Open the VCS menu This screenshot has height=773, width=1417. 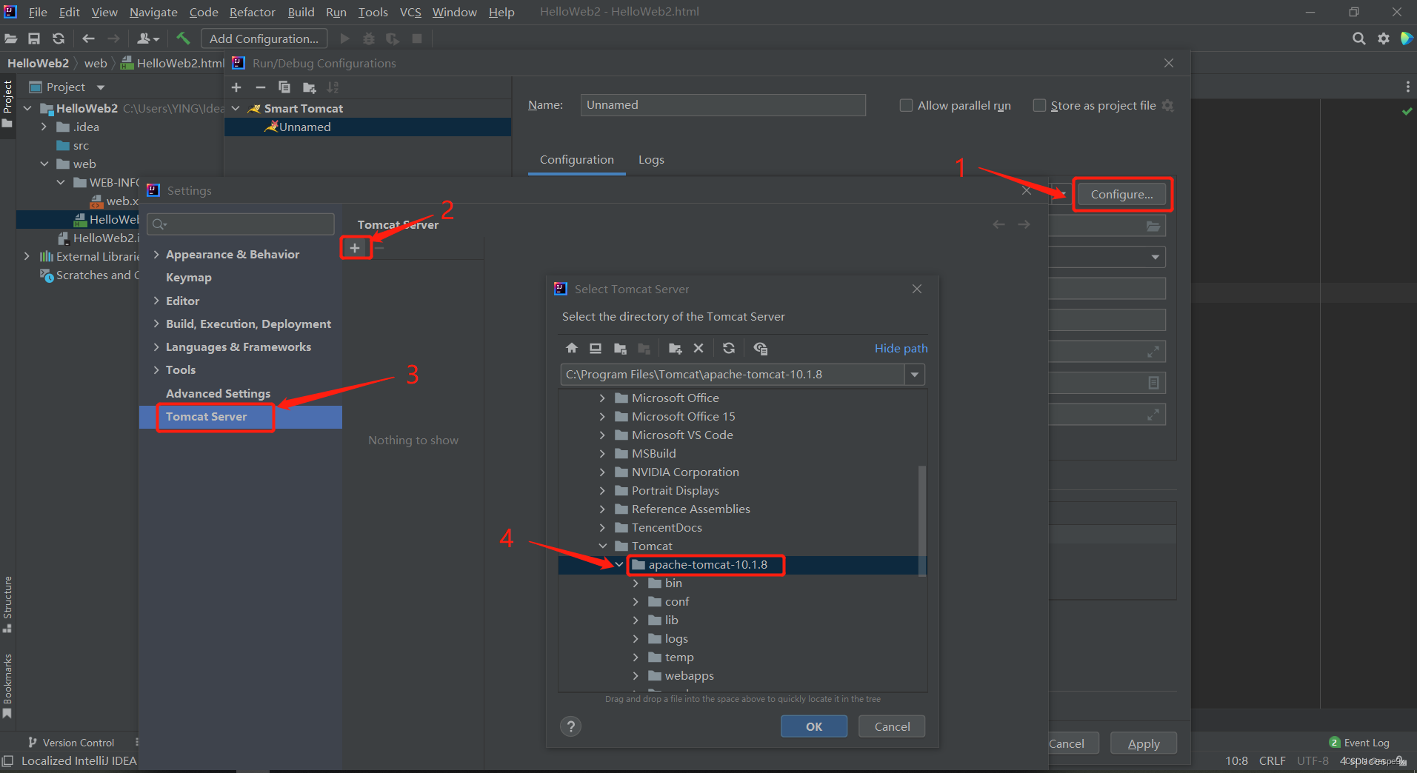tap(410, 12)
